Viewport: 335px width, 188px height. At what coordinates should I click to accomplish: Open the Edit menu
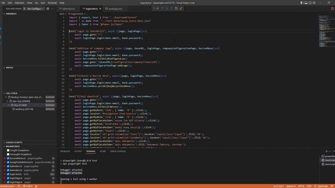tap(10, 3)
